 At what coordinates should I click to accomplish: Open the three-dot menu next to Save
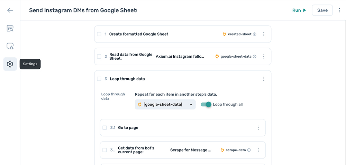click(340, 10)
